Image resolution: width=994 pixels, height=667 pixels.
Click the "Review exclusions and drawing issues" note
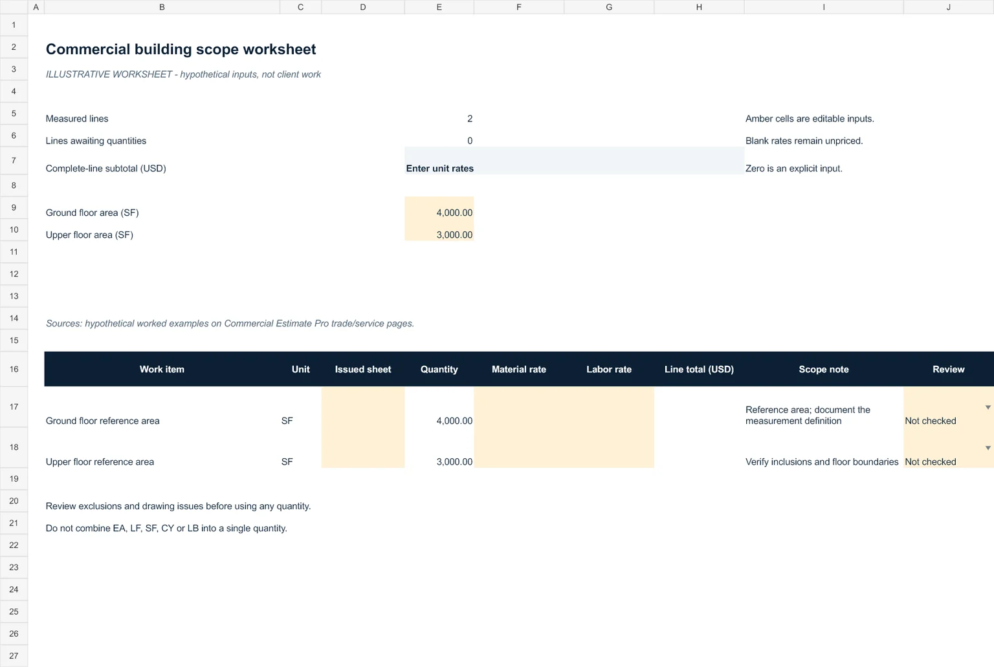point(179,506)
